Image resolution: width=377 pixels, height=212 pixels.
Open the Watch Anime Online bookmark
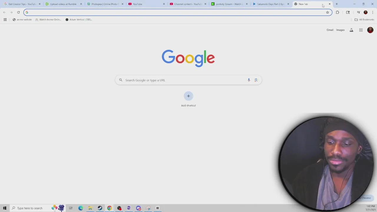(x=48, y=19)
